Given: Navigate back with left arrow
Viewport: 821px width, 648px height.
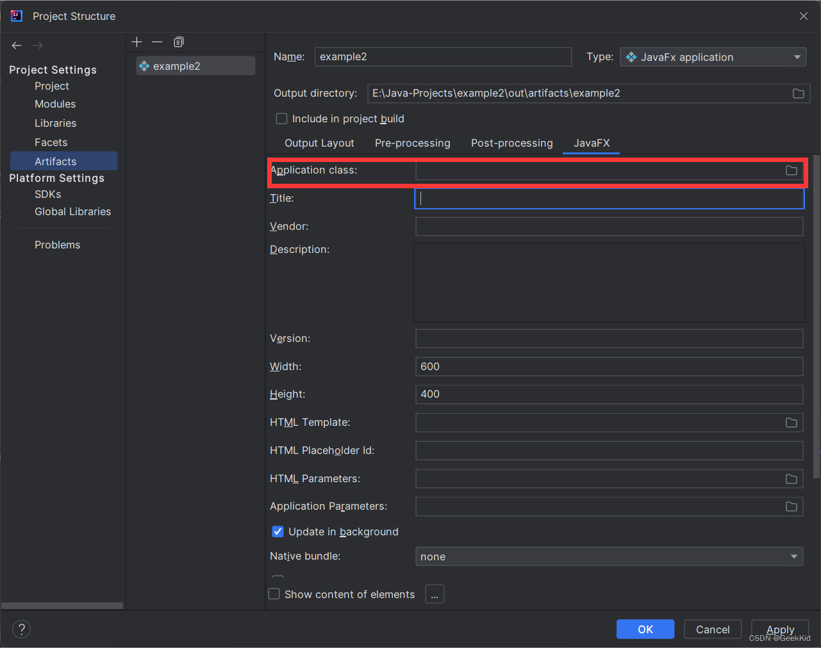Looking at the screenshot, I should pos(17,45).
